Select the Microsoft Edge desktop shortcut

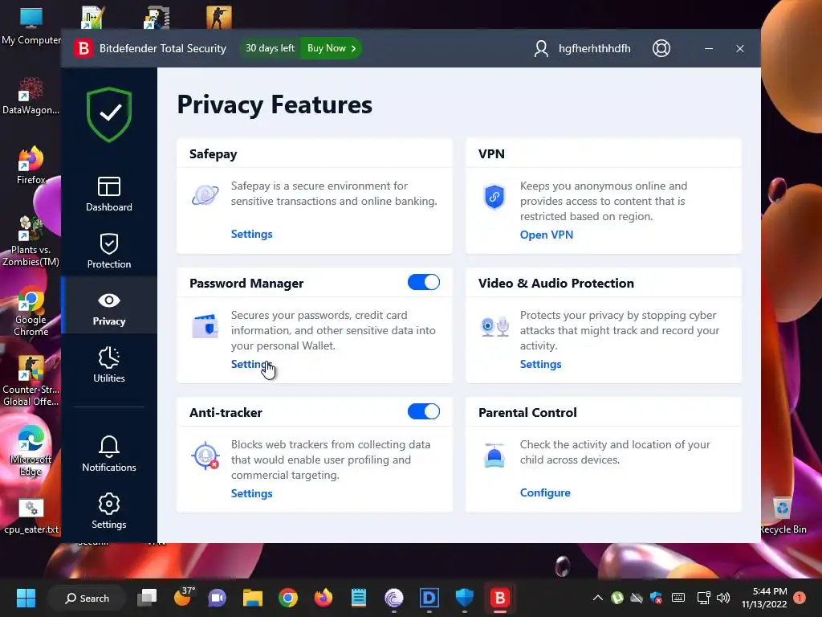click(31, 452)
